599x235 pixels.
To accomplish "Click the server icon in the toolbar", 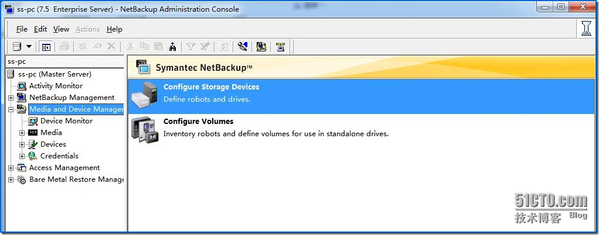I will pyautogui.click(x=17, y=47).
